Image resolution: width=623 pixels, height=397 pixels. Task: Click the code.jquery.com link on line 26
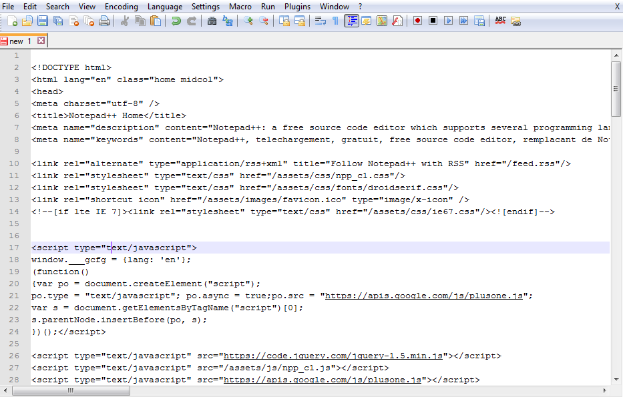point(335,356)
